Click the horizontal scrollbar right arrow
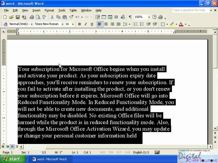 pos(211,147)
